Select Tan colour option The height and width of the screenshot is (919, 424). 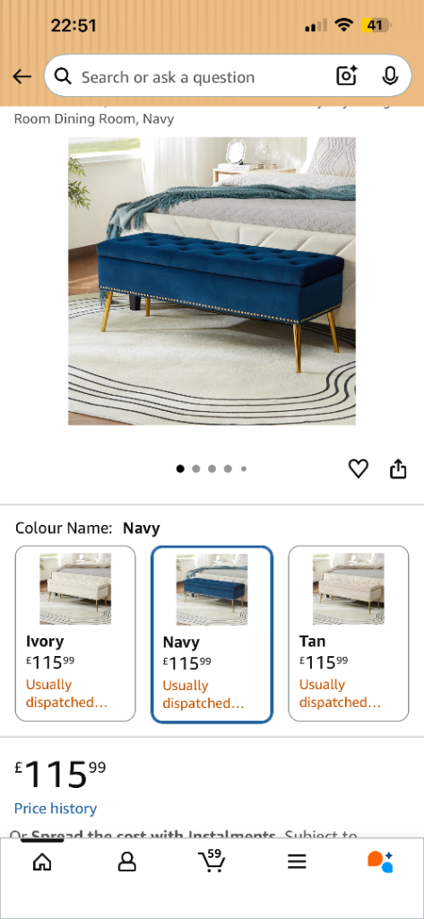(349, 634)
